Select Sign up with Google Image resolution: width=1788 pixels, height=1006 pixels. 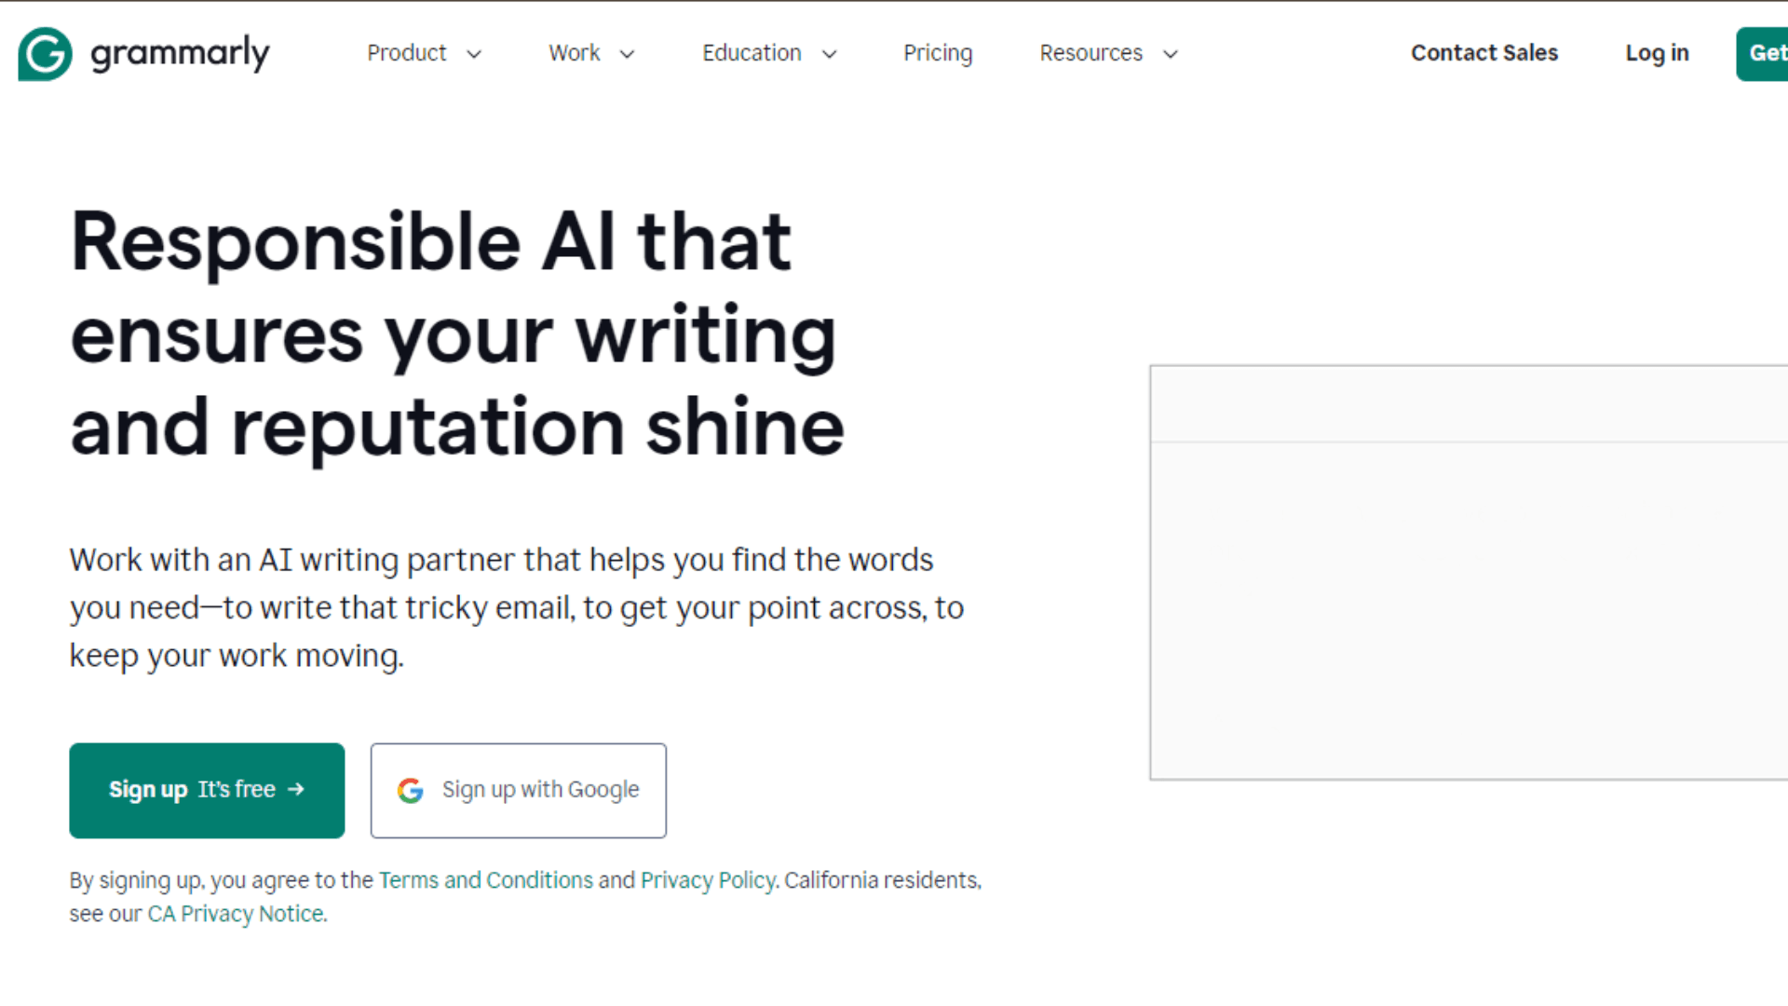[x=518, y=790]
